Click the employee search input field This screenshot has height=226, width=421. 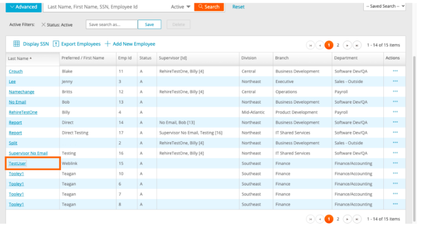[x=107, y=6]
